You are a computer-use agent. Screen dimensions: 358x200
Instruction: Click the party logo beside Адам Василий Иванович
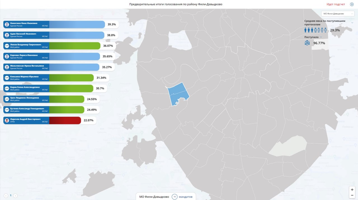click(7, 35)
